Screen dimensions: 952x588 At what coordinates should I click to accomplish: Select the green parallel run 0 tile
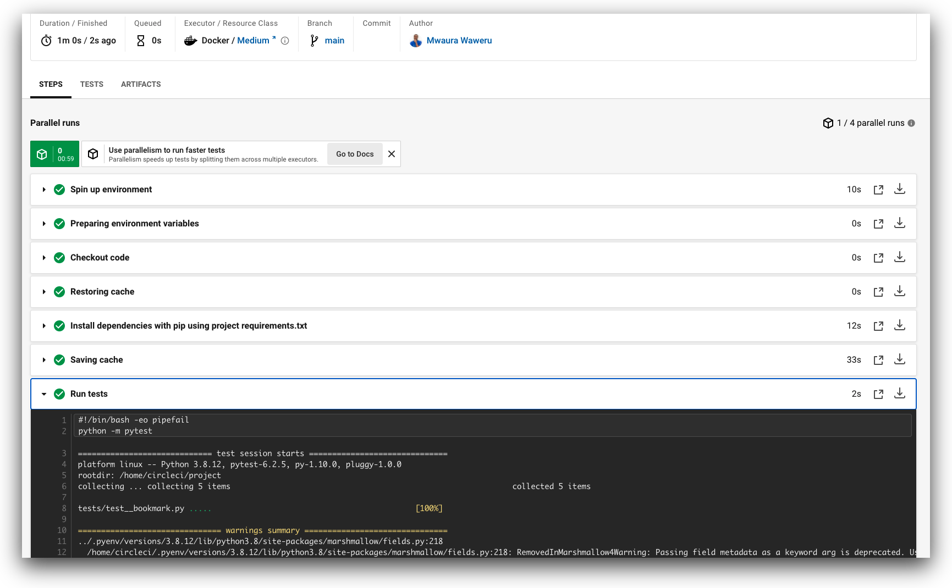point(54,154)
